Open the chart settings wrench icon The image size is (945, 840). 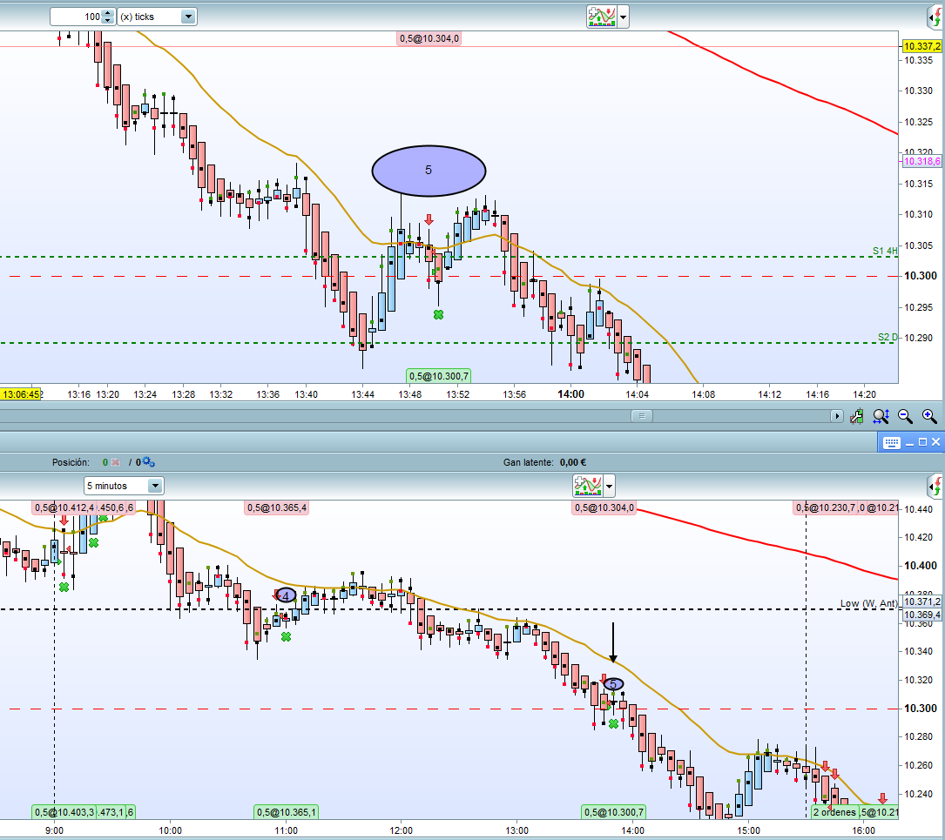(x=856, y=416)
